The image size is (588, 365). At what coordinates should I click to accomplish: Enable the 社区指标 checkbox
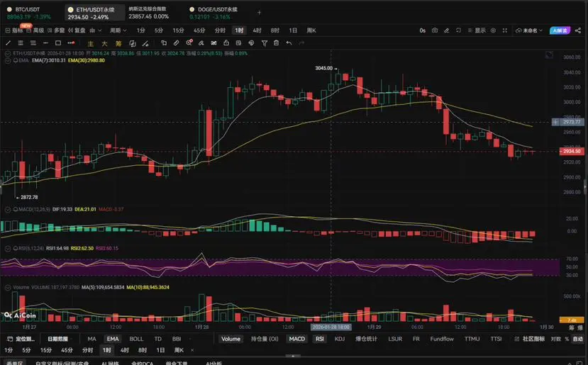point(517,339)
